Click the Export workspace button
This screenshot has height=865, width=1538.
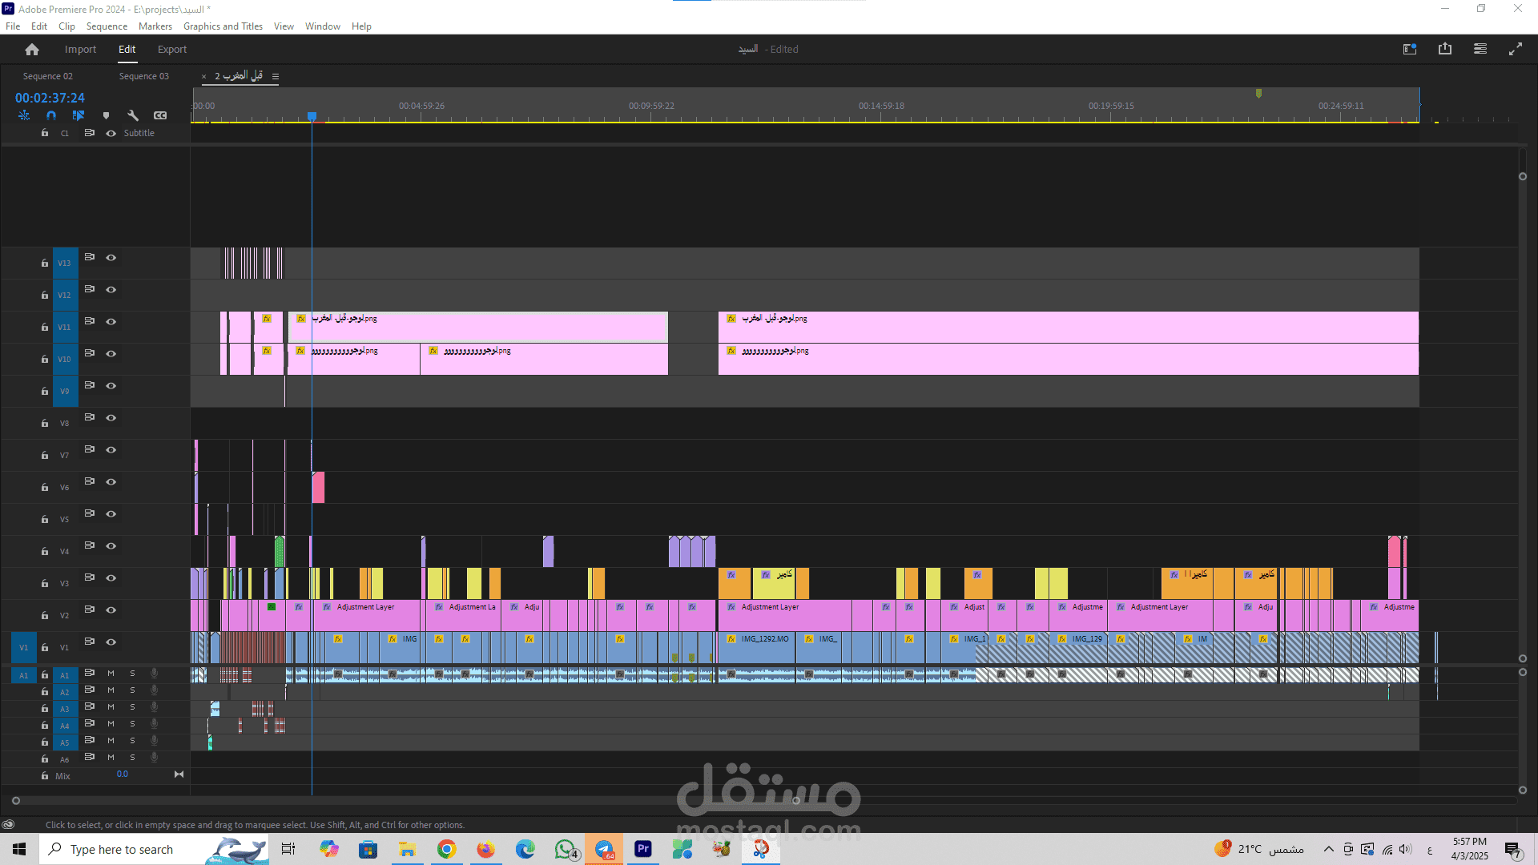pyautogui.click(x=172, y=50)
